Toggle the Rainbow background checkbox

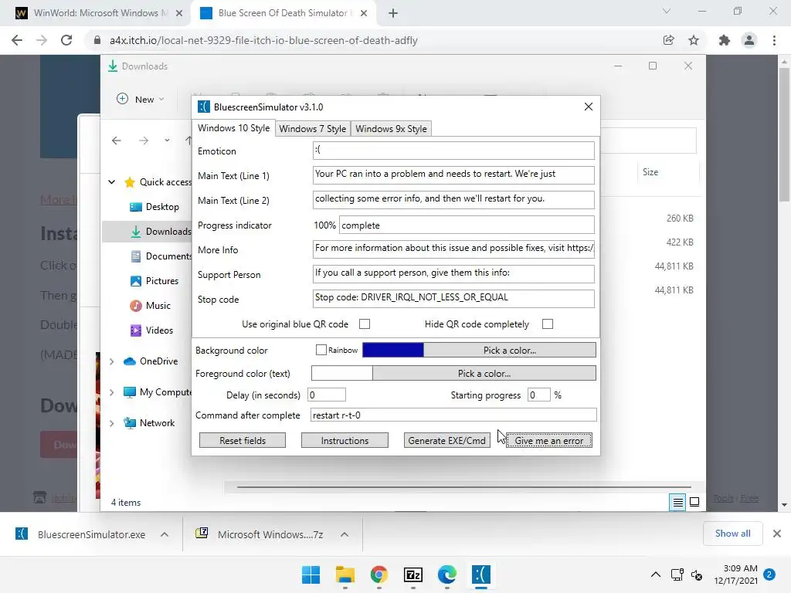321,350
